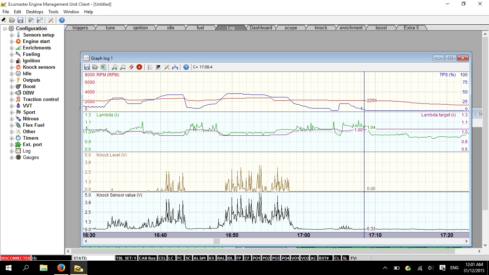Image resolution: width=489 pixels, height=275 pixels.
Task: Collapse the Configuration root node
Action: point(5,29)
